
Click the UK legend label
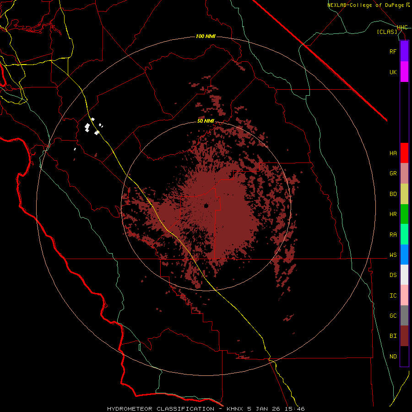click(393, 72)
